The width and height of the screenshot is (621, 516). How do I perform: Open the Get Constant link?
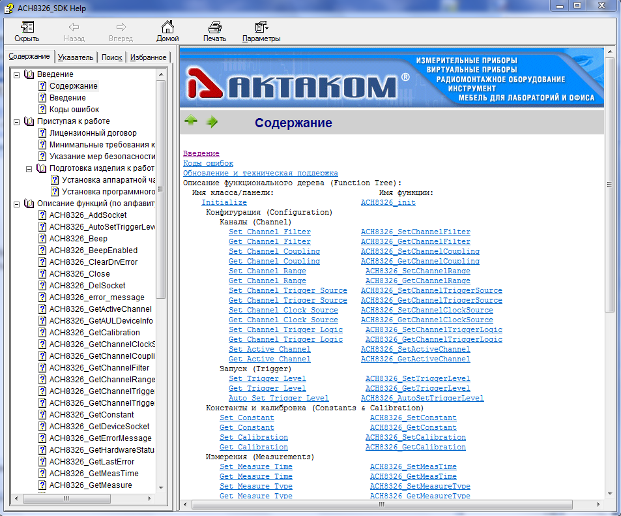coord(247,427)
